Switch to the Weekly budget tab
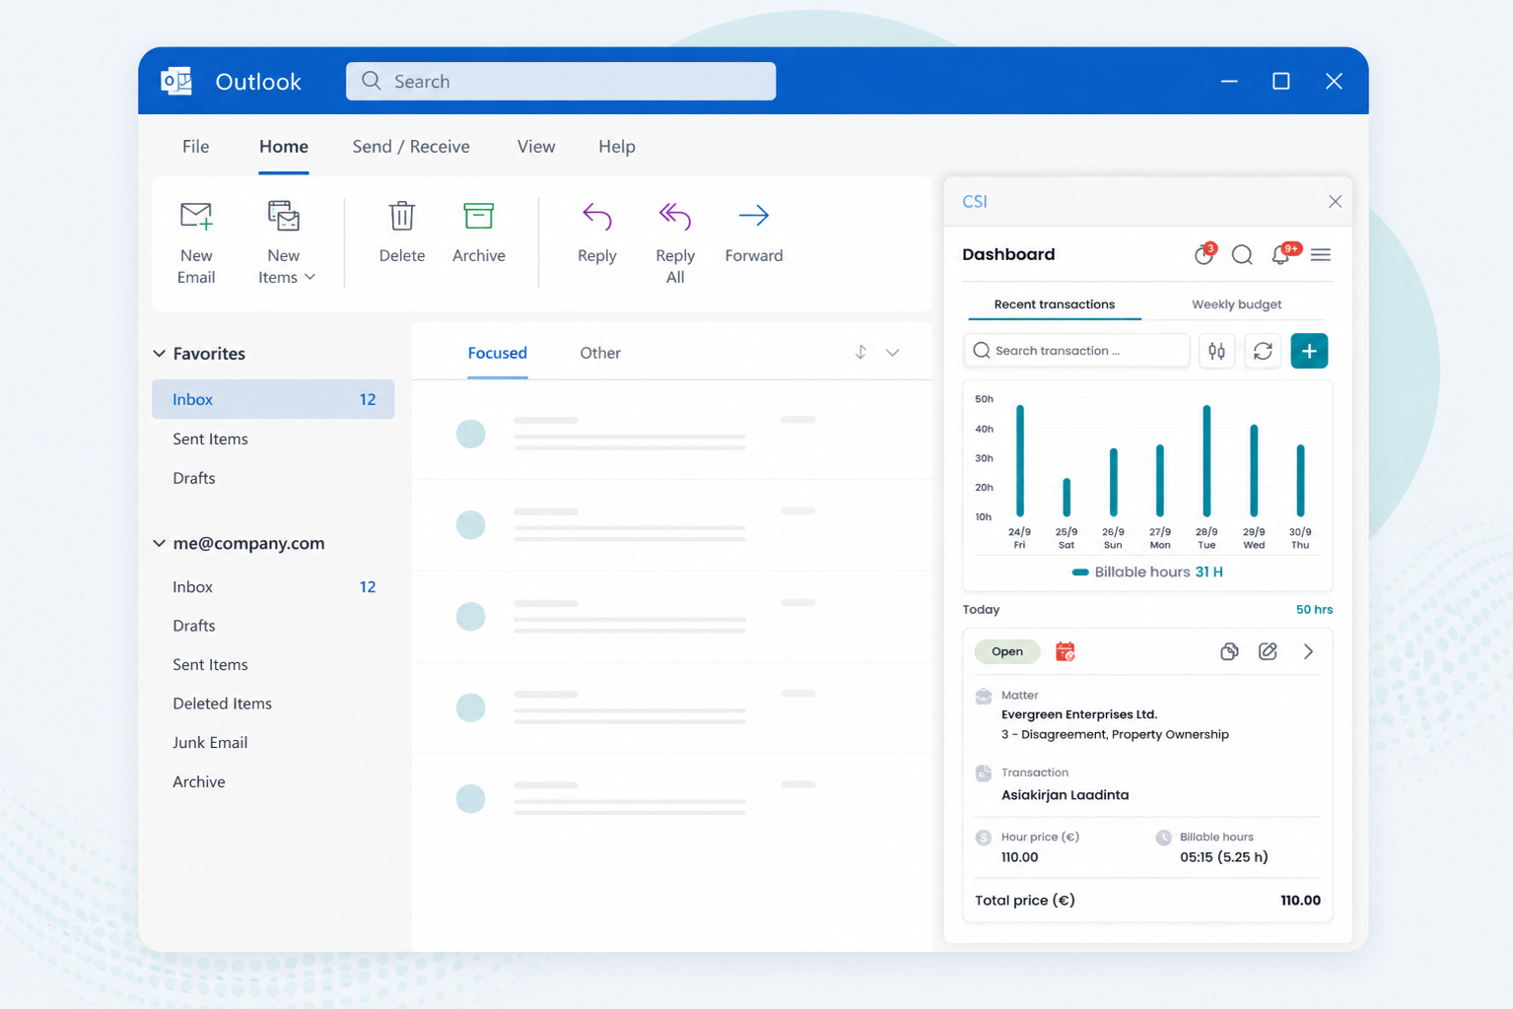The height and width of the screenshot is (1009, 1513). [x=1236, y=304]
